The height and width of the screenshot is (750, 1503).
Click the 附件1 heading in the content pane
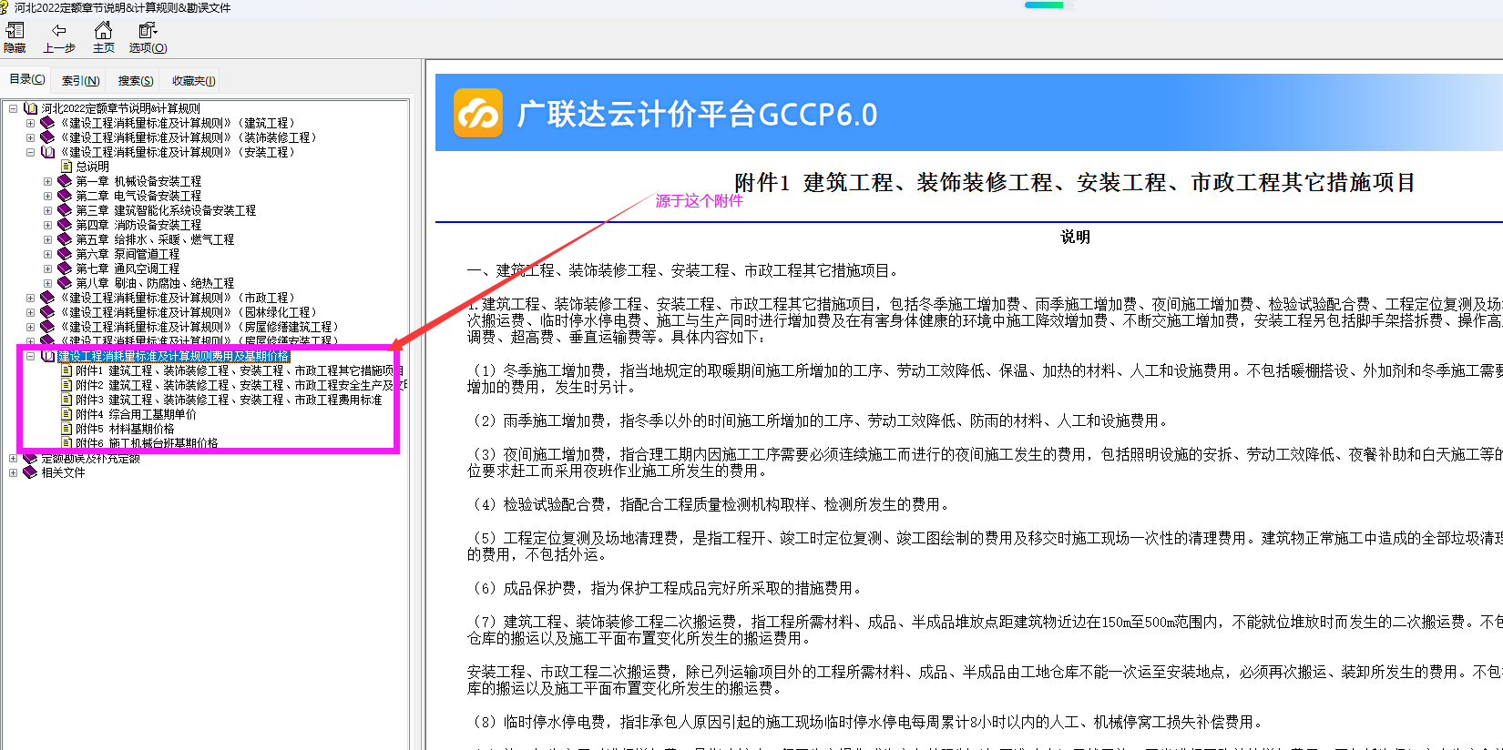tap(1075, 182)
